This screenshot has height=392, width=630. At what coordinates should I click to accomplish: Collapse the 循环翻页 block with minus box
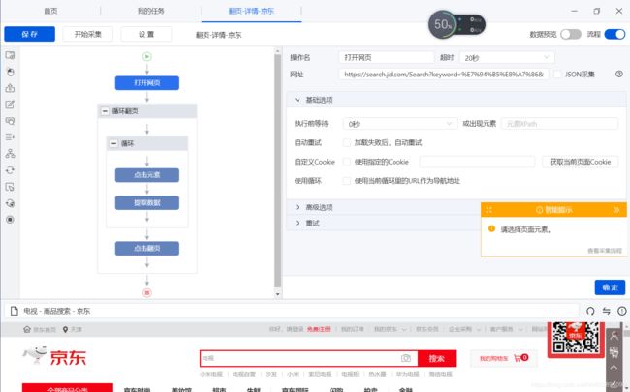[x=105, y=111]
